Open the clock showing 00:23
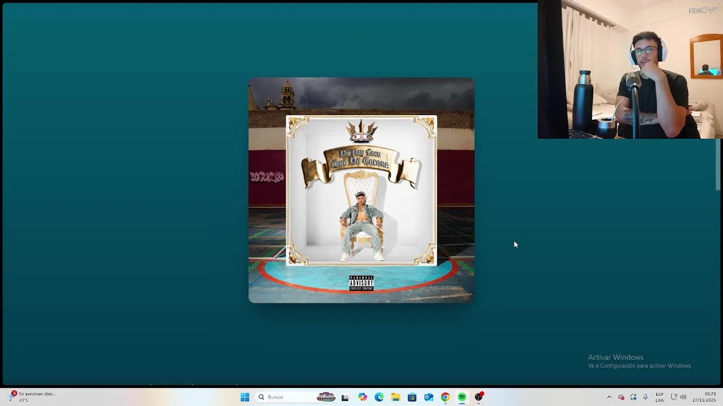The image size is (723, 406). [x=704, y=397]
